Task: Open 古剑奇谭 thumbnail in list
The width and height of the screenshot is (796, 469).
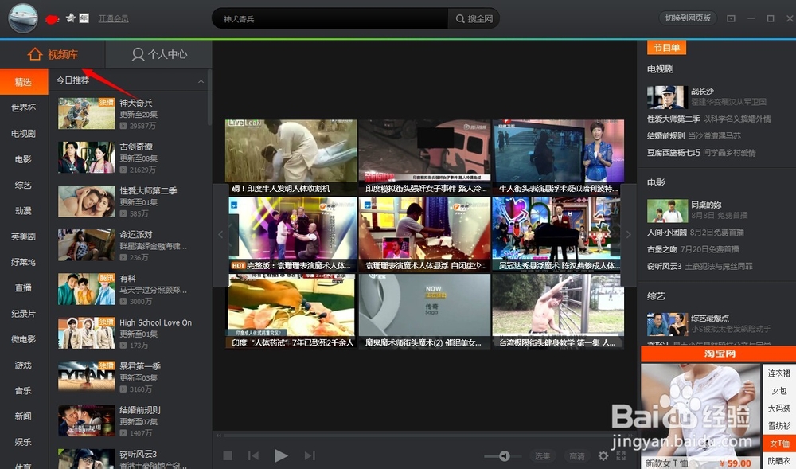Action: [86, 158]
